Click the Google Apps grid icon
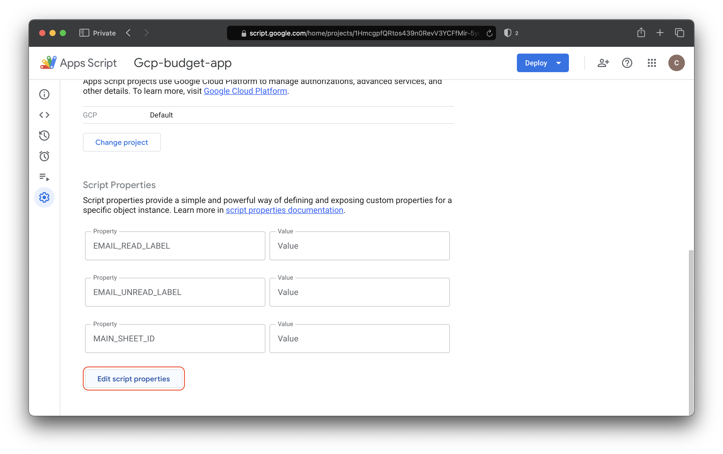The image size is (723, 454). coord(652,63)
